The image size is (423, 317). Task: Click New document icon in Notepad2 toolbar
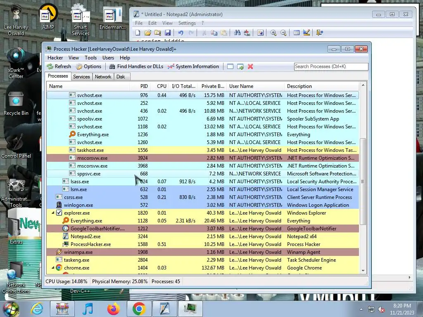138,33
